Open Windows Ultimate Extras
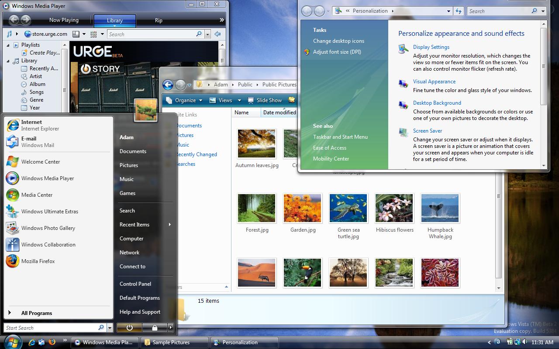 tap(59, 212)
